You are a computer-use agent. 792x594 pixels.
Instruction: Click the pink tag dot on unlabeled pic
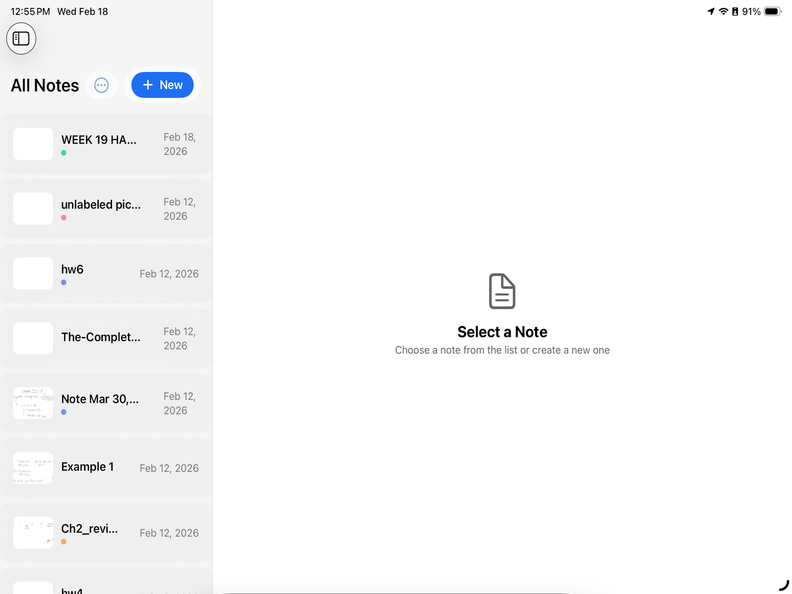64,218
